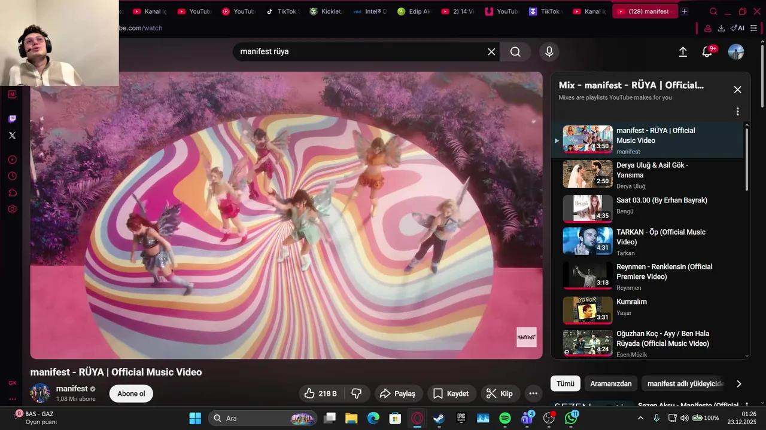This screenshot has width=766, height=430.
Task: Select currently playing manifest - RÜYA entry
Action: 647,140
